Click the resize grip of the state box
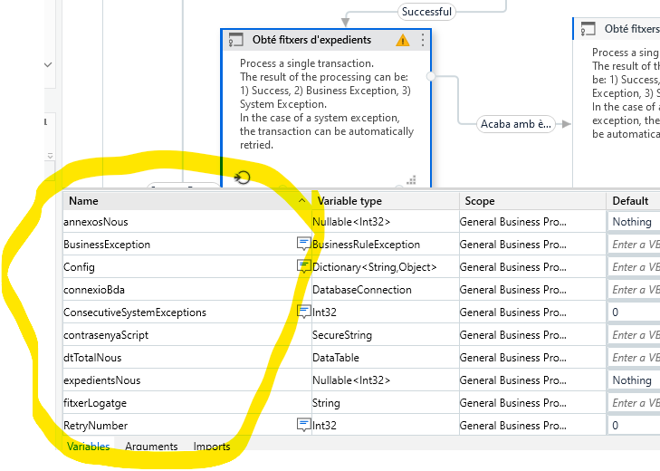Screen dimensions: 660x471 coord(411,180)
